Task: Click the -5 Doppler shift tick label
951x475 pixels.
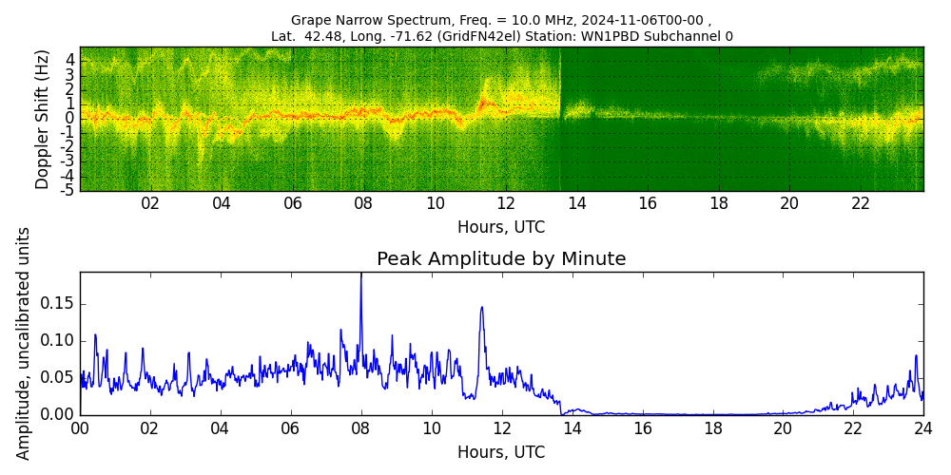Action: (67, 190)
